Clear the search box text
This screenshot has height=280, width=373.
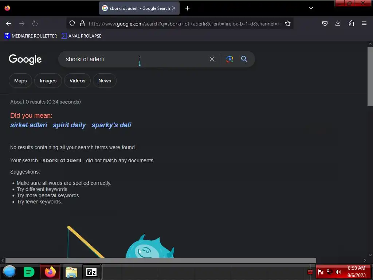pos(212,59)
